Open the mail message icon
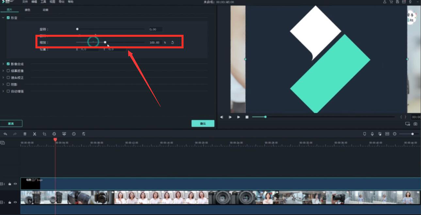The height and width of the screenshot is (215, 421). pyautogui.click(x=404, y=2)
